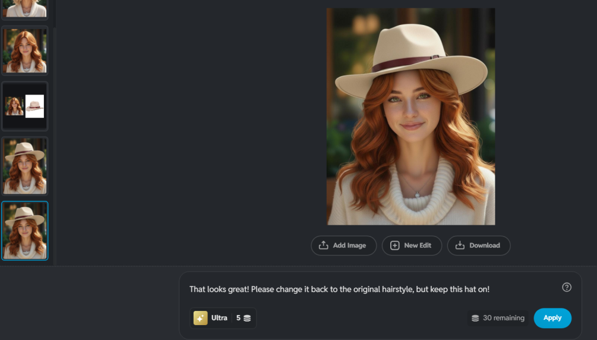Open help via the question mark icon

(x=567, y=287)
